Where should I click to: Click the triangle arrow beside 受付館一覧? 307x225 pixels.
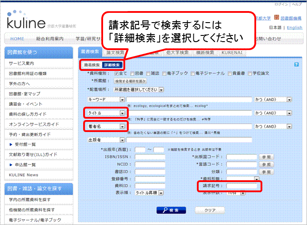pyautogui.click(x=11, y=144)
